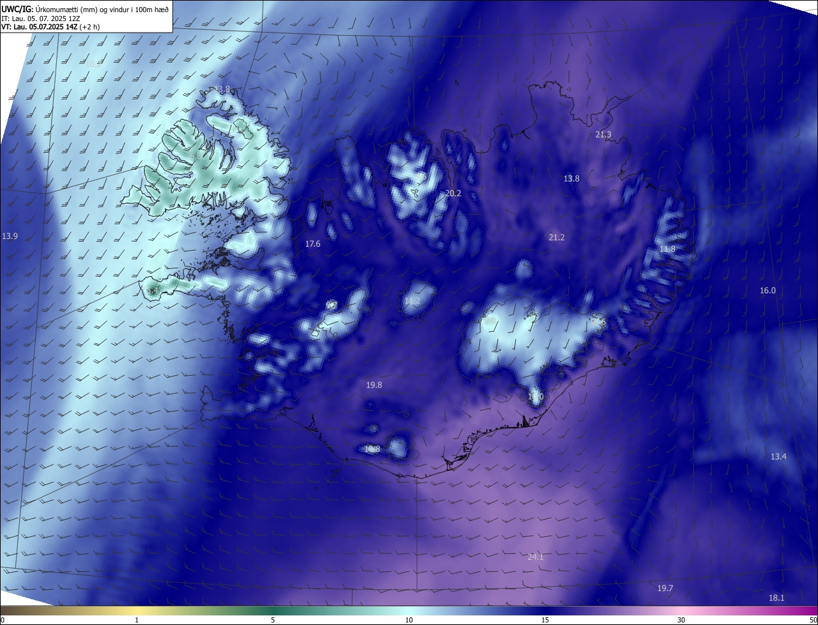Click the colorbar tick label 15
Image resolution: width=818 pixels, height=625 pixels.
click(545, 620)
